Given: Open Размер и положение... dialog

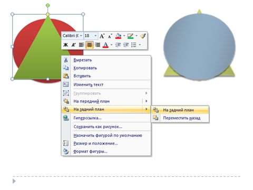Looking at the screenshot, I should (x=106, y=144).
